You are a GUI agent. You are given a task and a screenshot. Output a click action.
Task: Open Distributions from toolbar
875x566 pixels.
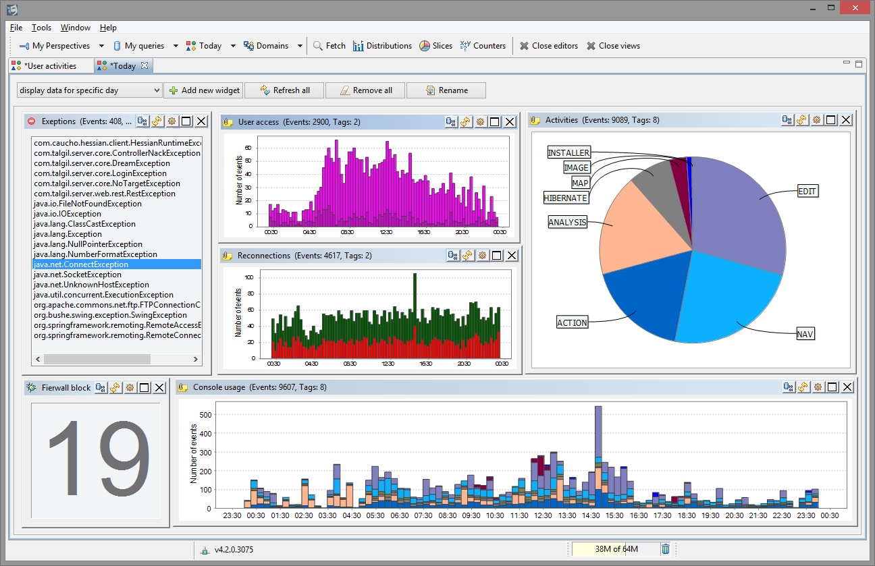[x=382, y=46]
